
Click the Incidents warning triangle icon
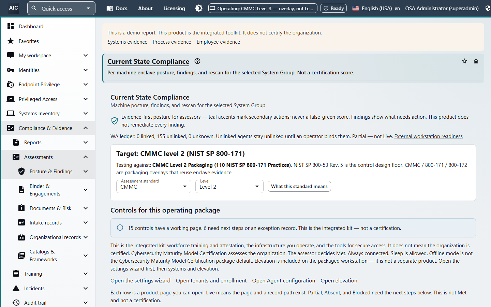[x=16, y=288]
